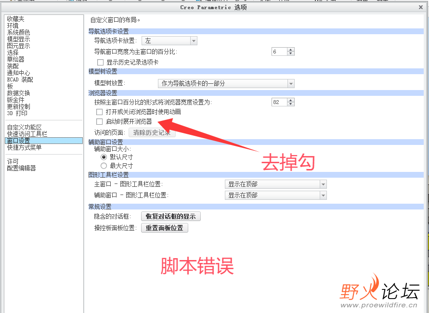
Task: Click 重置面板位置 button
Action: [x=165, y=228]
